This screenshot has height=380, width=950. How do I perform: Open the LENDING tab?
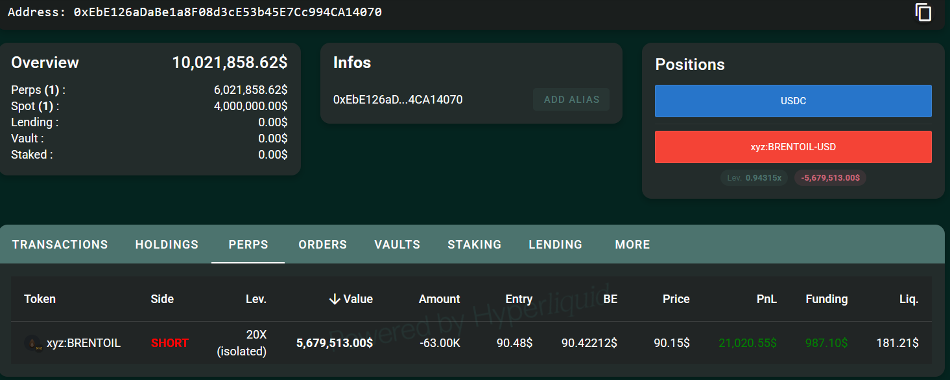point(556,245)
